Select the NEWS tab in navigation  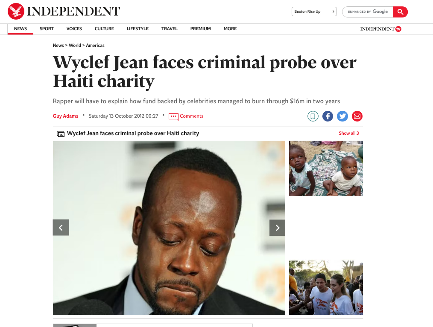click(20, 29)
